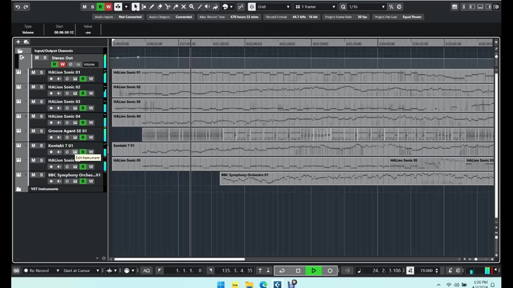Toggle Write automation on Groove Agent SE 01
The height and width of the screenshot is (288, 513).
[x=91, y=137]
